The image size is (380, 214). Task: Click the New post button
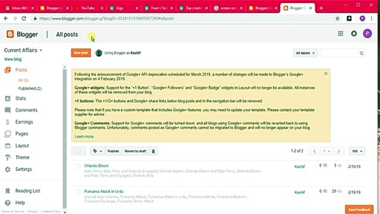(81, 53)
